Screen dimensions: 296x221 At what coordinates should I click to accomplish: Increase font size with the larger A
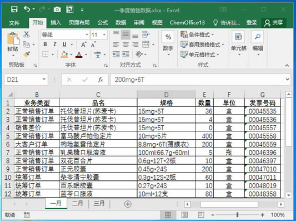(x=83, y=45)
